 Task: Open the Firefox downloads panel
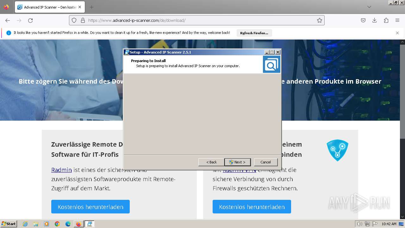[375, 20]
